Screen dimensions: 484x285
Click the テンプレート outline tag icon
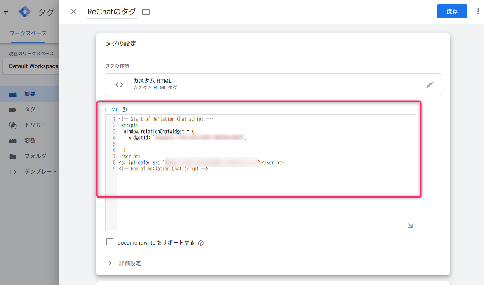(13, 172)
